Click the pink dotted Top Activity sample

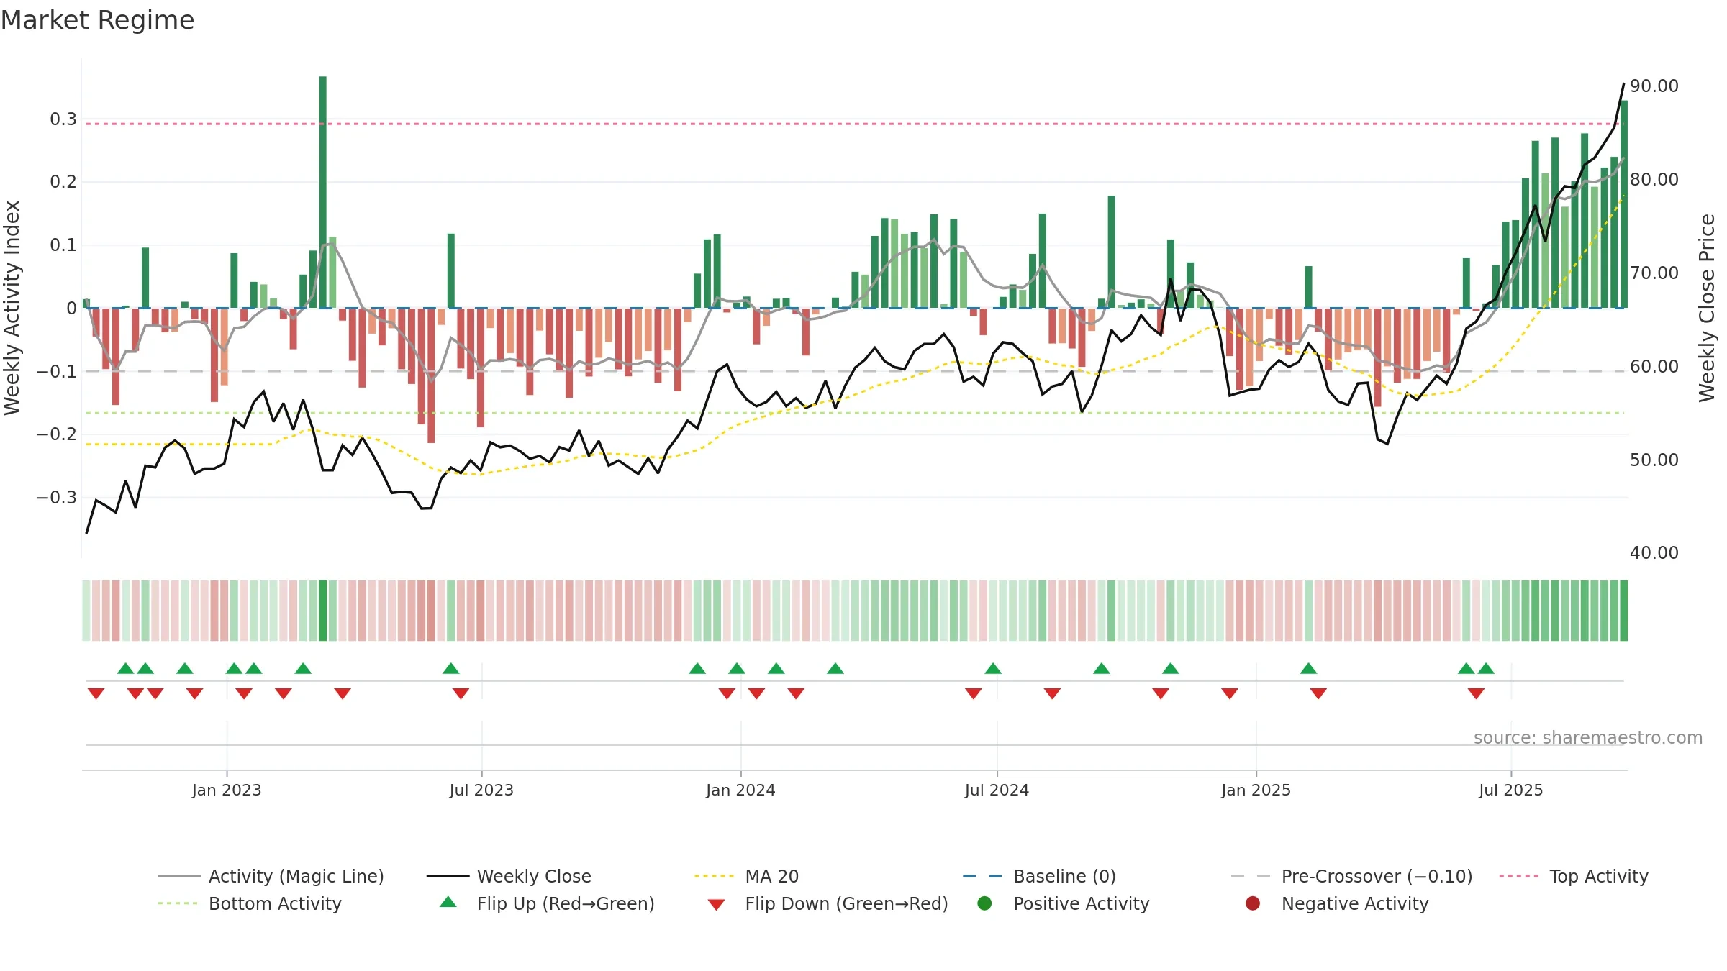point(1519,876)
